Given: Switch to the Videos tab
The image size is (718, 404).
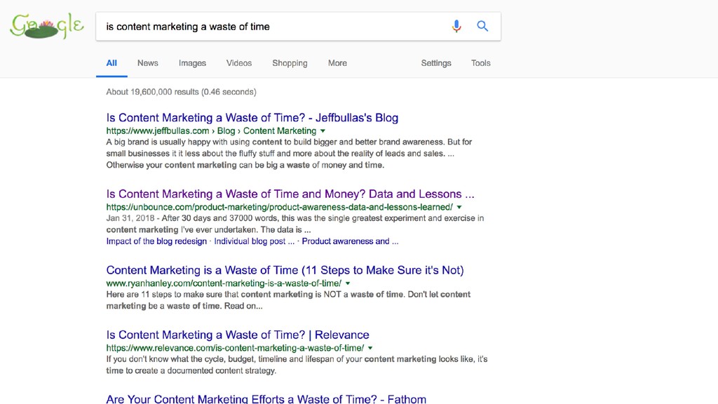Looking at the screenshot, I should [x=239, y=63].
